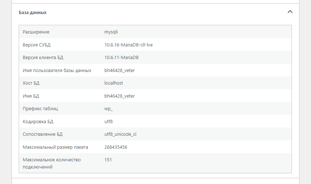The width and height of the screenshot is (311, 184).
Task: Click the Префикс таблиц label
Action: click(40, 109)
